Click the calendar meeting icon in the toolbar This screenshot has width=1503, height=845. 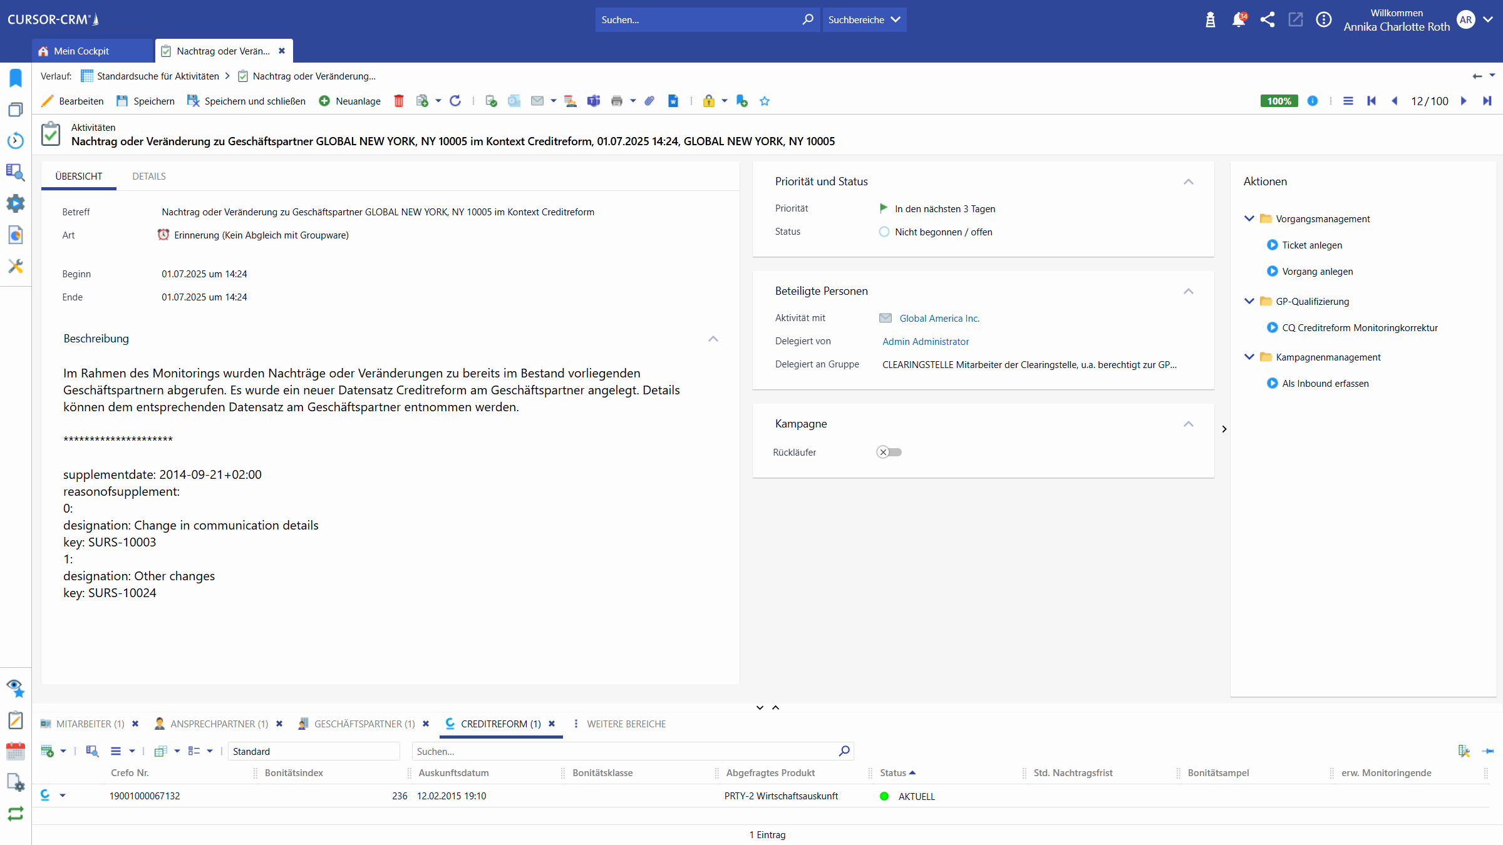(x=570, y=101)
